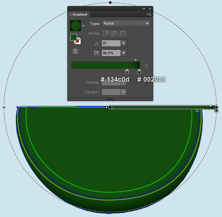Click the panel cycle-size arrows next to Gradient

[x=71, y=14]
